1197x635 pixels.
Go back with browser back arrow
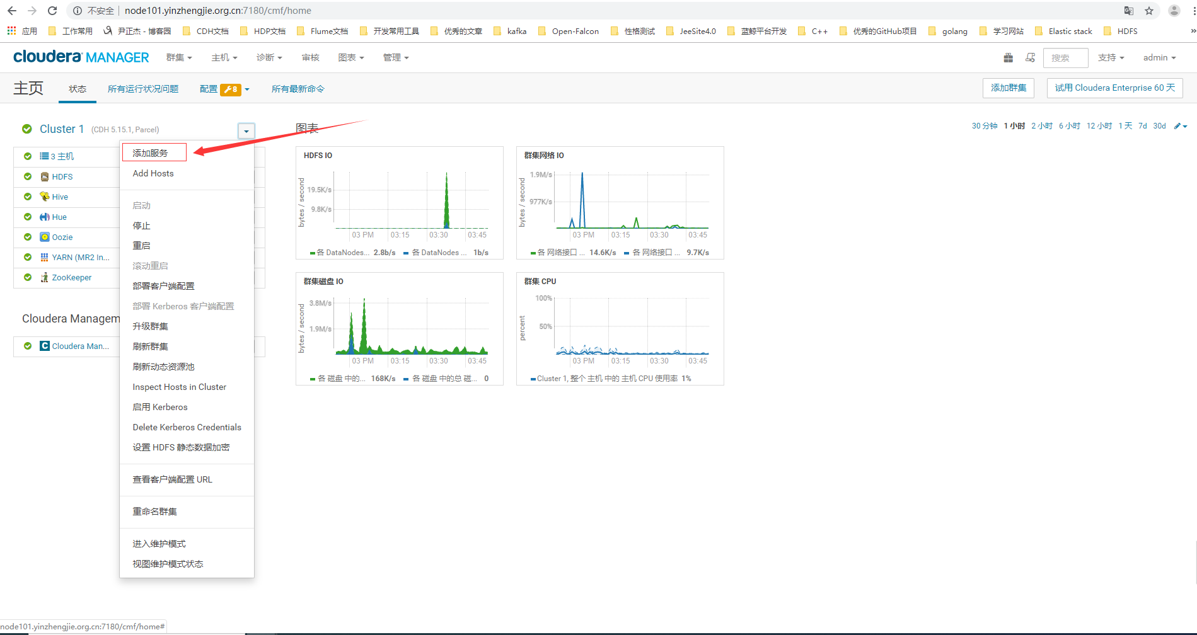coord(12,11)
